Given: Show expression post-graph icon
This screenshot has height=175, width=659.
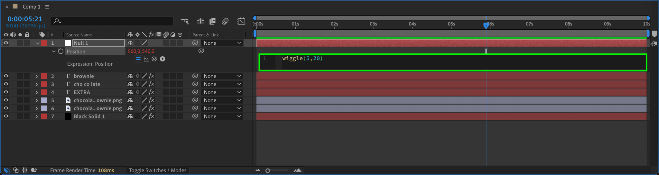Looking at the screenshot, I should [x=146, y=59].
